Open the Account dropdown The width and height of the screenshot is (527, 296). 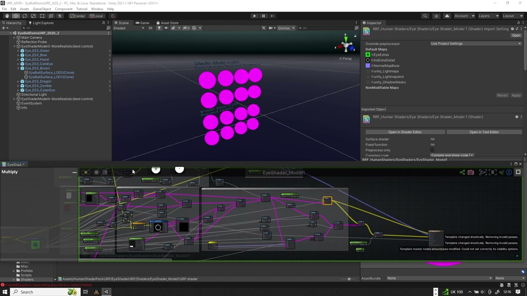464,16
